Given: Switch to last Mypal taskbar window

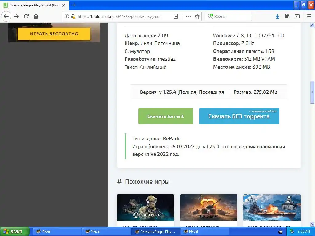Looking at the screenshot, I should (205, 231).
